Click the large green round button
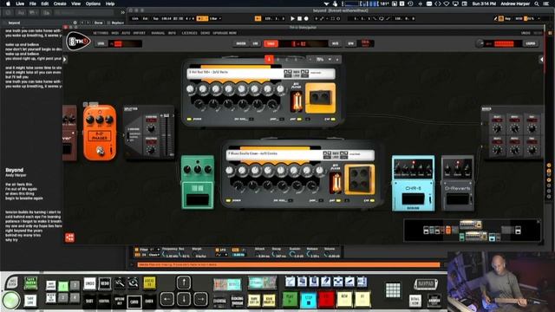 (10, 300)
